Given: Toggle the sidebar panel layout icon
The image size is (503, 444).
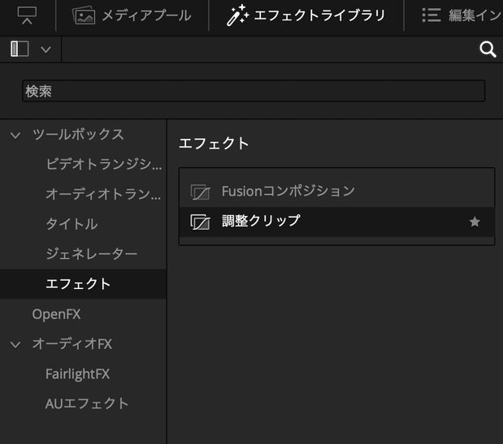Looking at the screenshot, I should pyautogui.click(x=20, y=49).
